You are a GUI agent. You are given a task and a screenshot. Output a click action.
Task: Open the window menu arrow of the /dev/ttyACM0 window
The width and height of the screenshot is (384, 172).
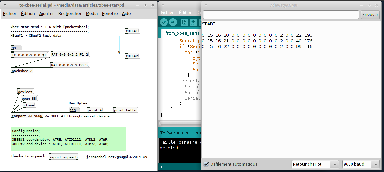pos(206,5)
